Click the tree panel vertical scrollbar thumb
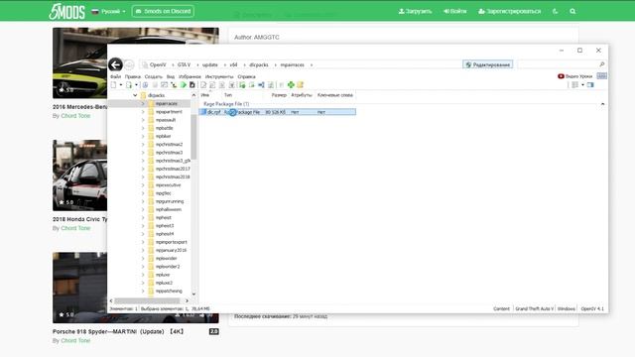635x357 pixels. pyautogui.click(x=193, y=137)
